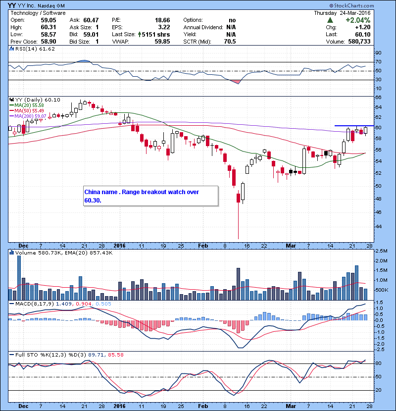This screenshot has height=411, width=396.
Task: Click the MACD histogram value 0.505
Action: tap(103, 304)
